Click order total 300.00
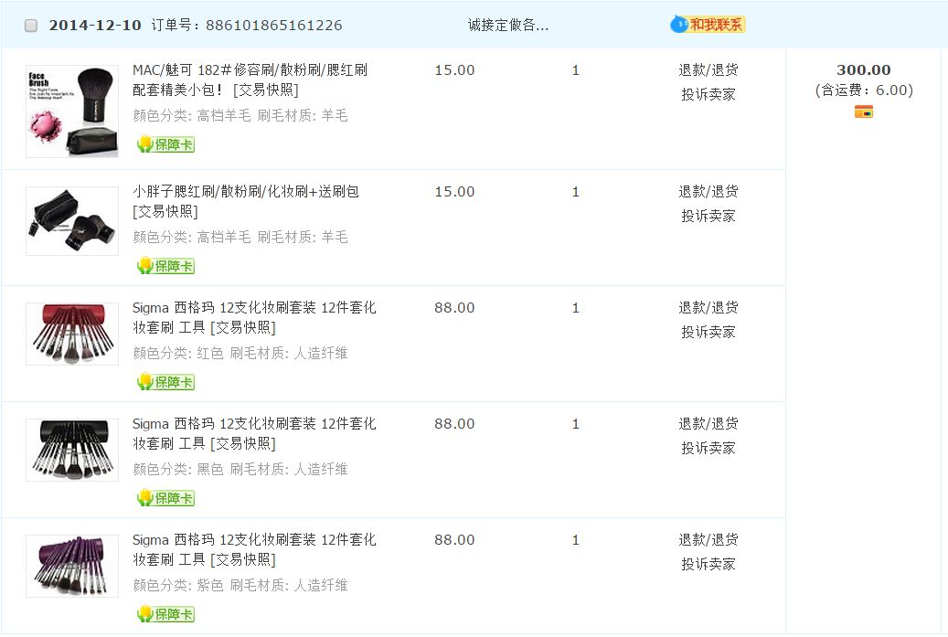 (x=863, y=70)
